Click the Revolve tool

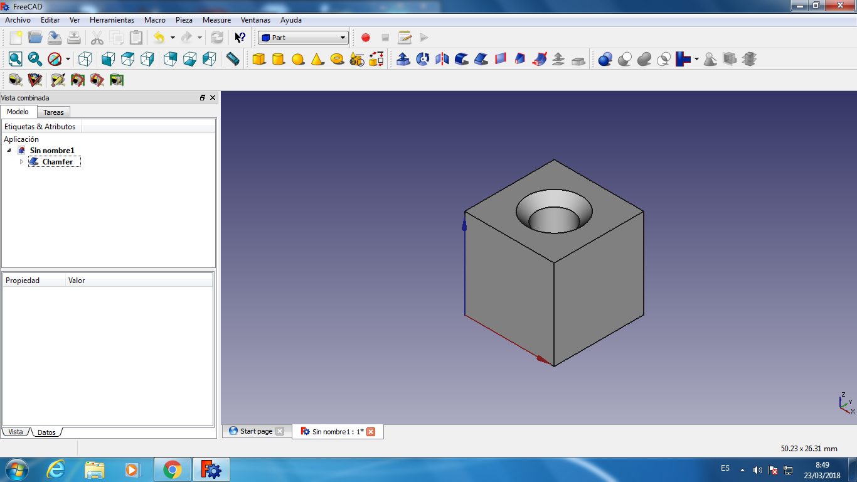point(423,60)
